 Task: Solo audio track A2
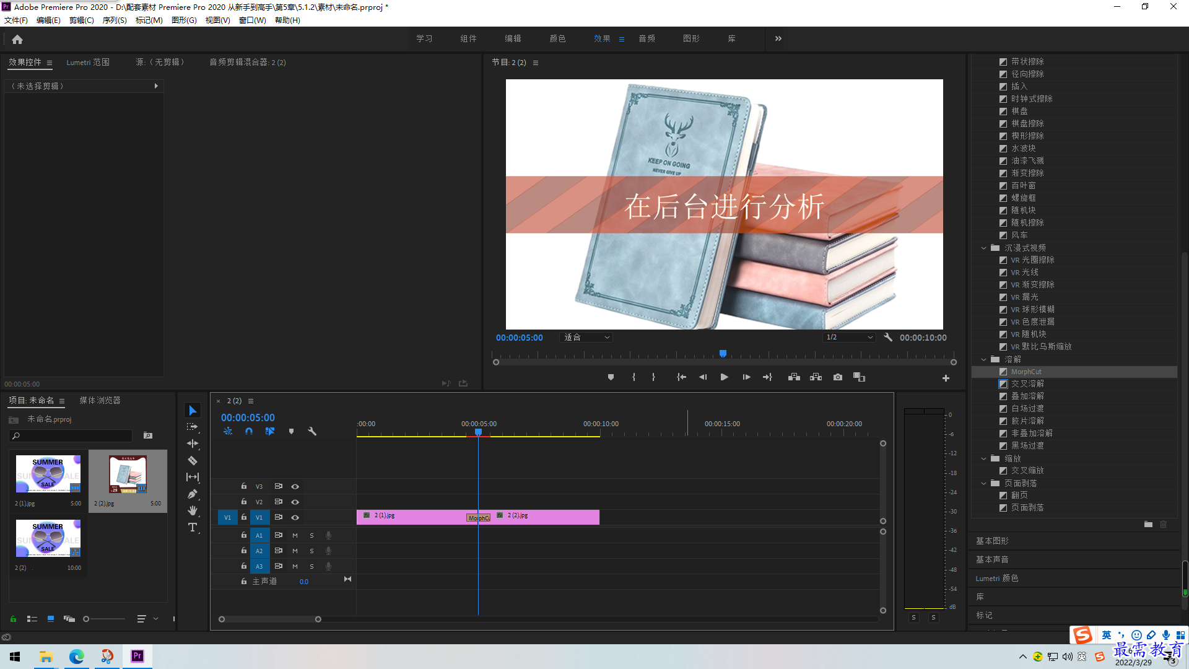[x=311, y=551]
